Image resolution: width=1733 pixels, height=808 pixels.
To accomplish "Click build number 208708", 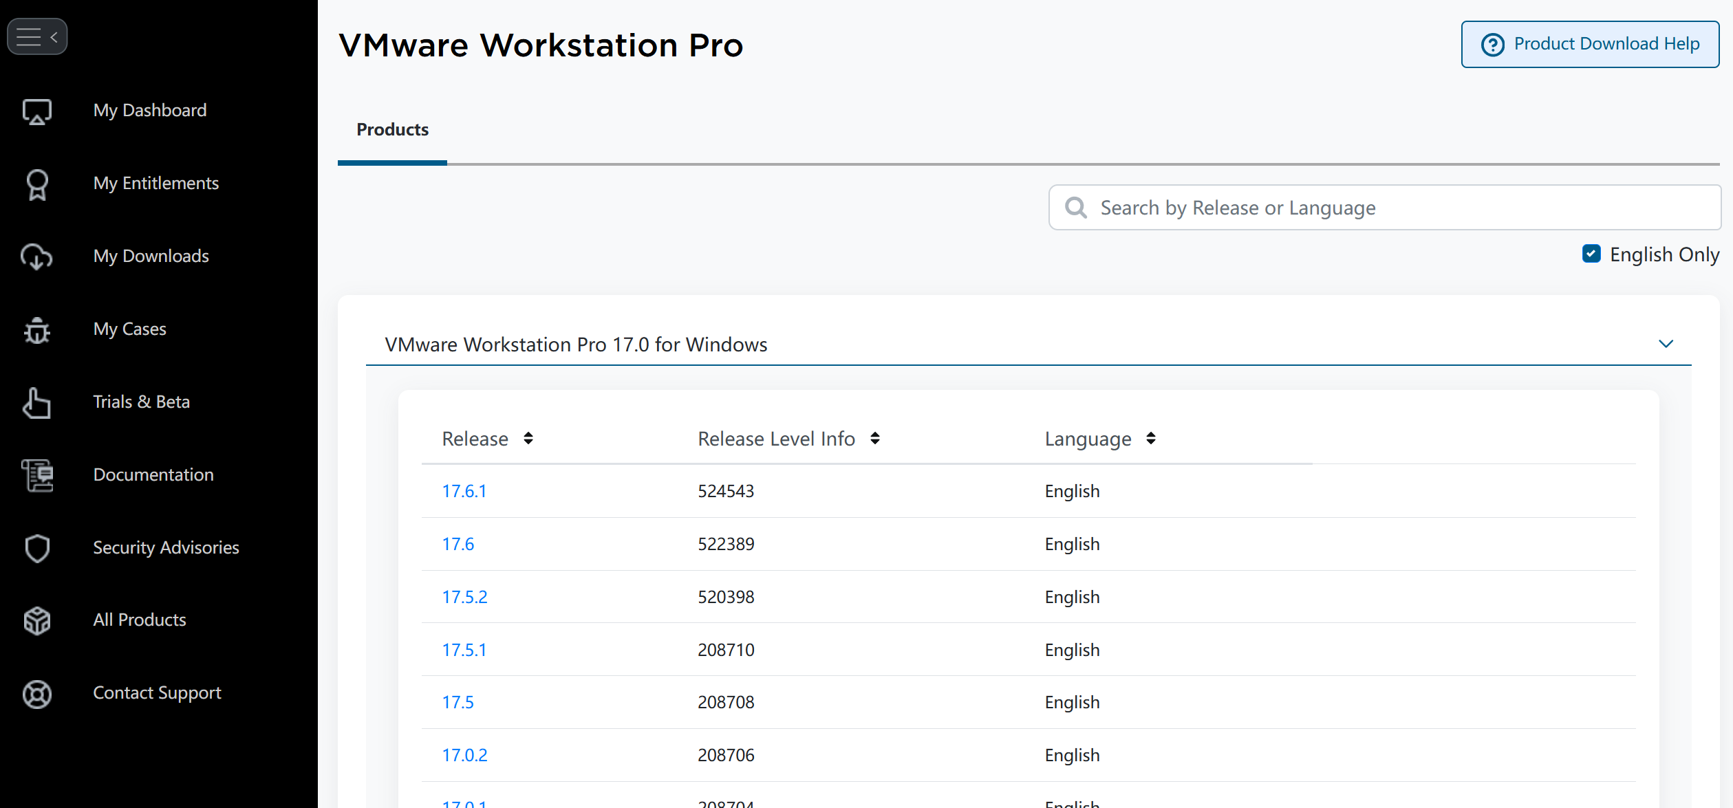I will pos(726,702).
